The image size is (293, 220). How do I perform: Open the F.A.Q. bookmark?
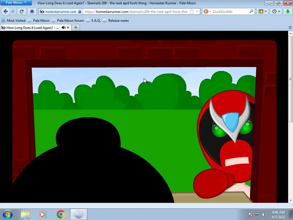click(x=94, y=21)
